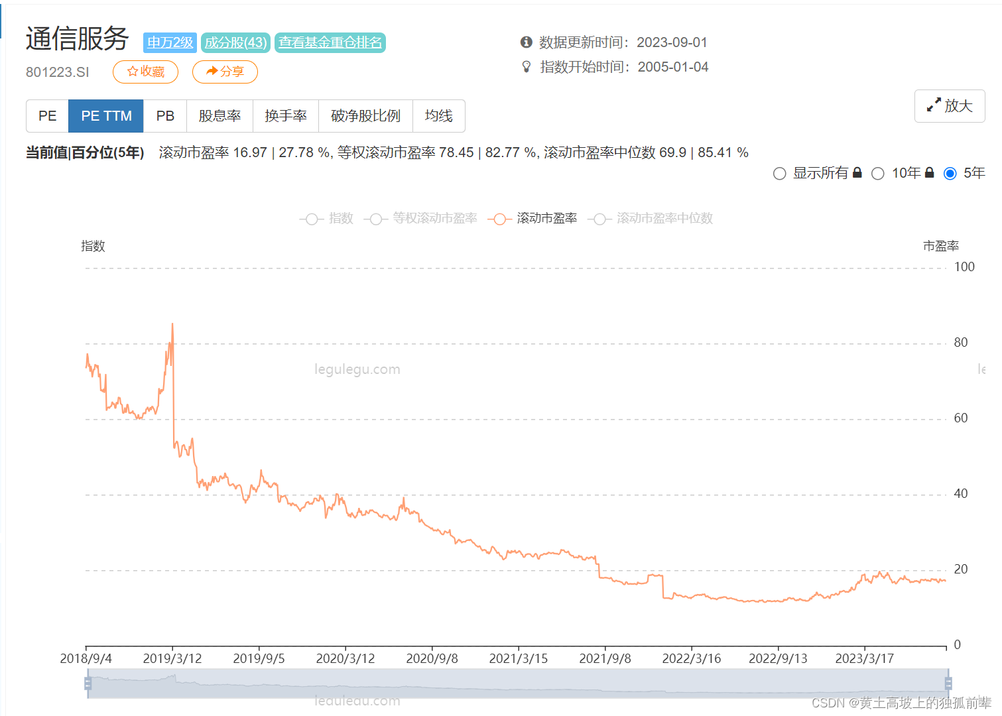Click the info icon beside 数据更新时间
This screenshot has width=1002, height=716.
point(527,42)
